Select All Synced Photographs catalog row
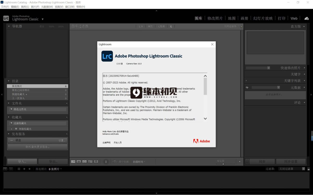This screenshot has height=195, width=313. [x=38, y=90]
